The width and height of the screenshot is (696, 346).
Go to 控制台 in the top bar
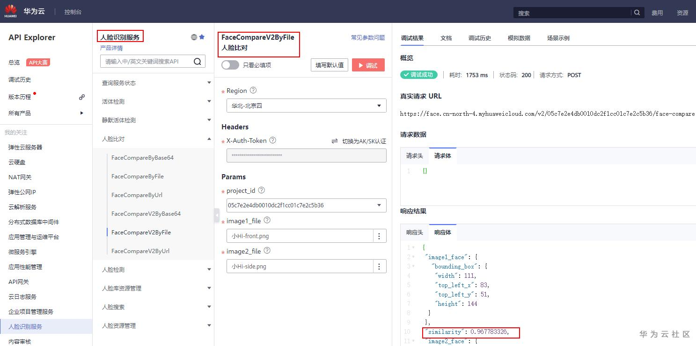tap(73, 12)
